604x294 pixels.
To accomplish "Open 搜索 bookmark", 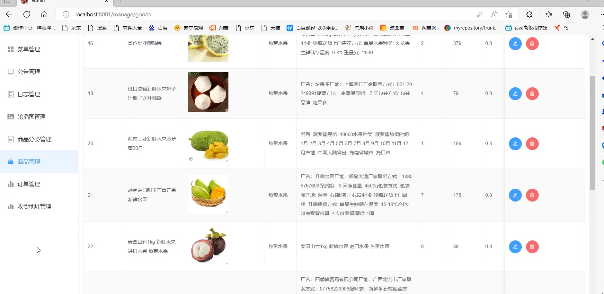I will 97,28.
